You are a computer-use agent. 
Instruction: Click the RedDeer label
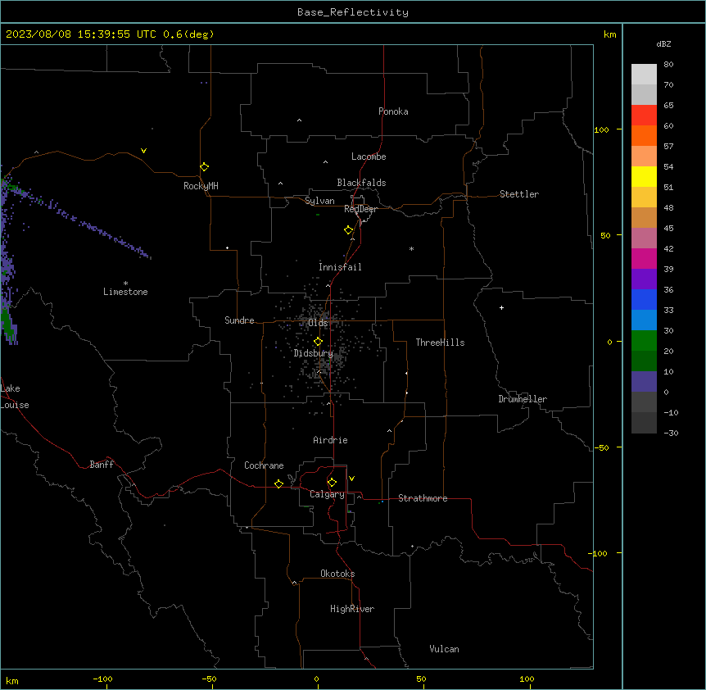point(360,209)
